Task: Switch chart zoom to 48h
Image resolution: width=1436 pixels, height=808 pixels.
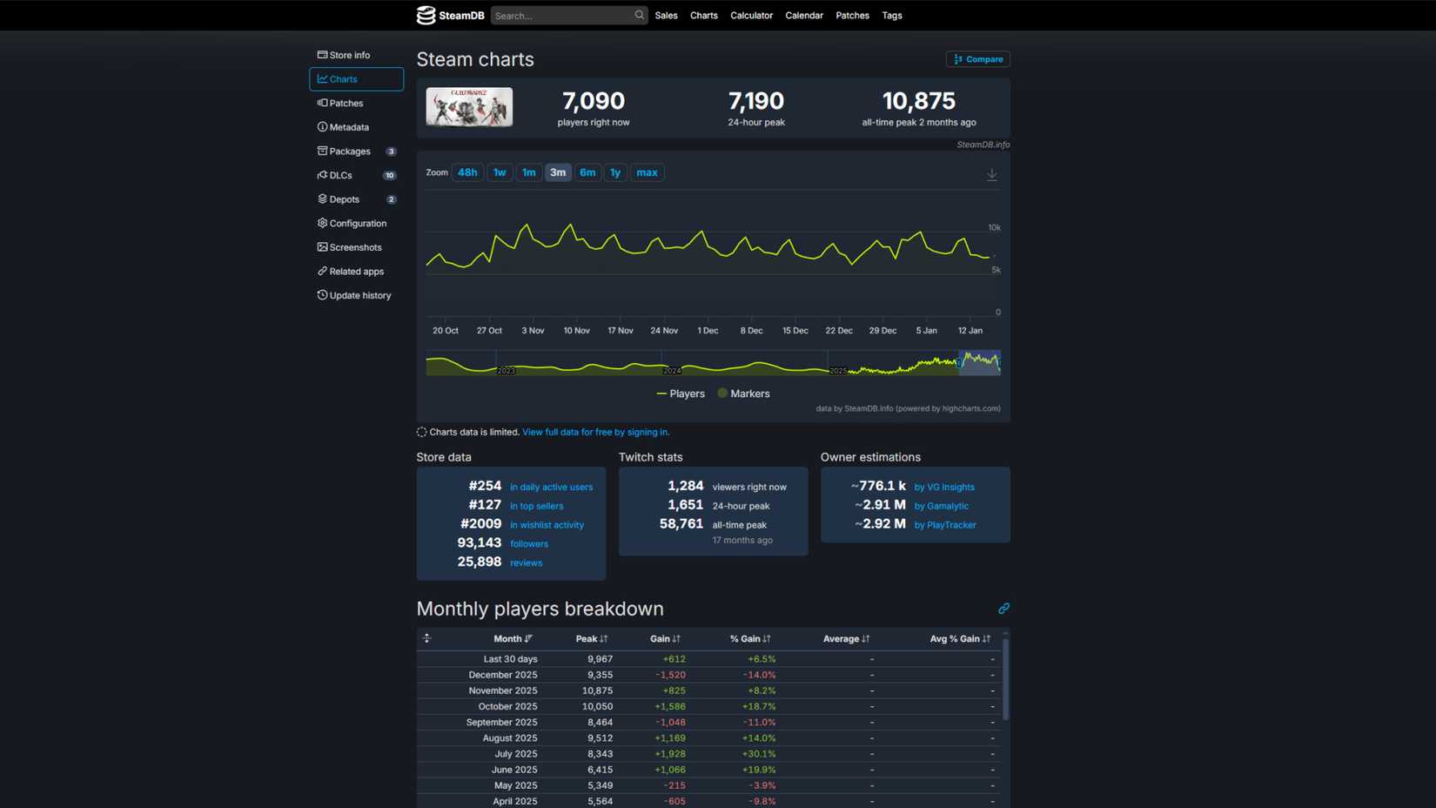Action: pos(467,172)
